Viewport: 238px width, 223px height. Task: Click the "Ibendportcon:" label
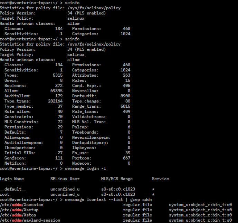tap(20, 148)
